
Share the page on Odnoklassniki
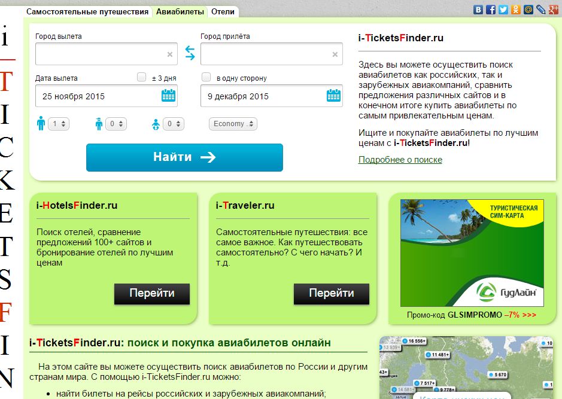click(516, 10)
